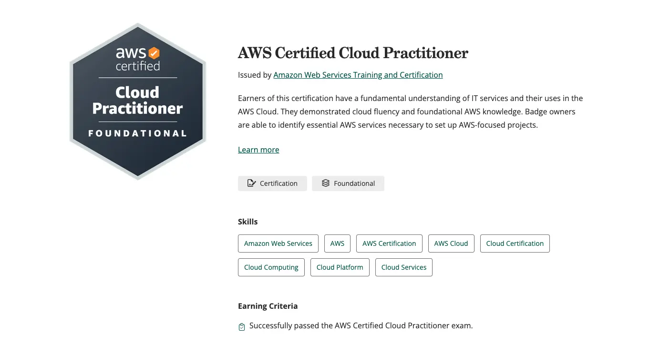
Task: Open the Cloud Computing skill tag
Action: click(x=271, y=267)
